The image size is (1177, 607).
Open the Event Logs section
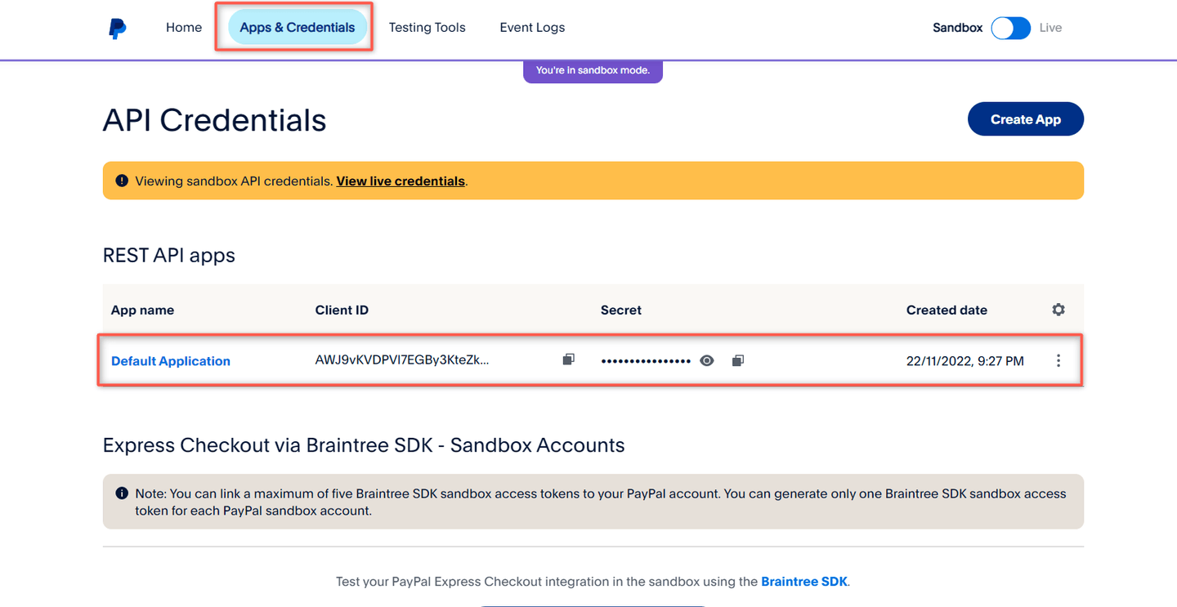pyautogui.click(x=532, y=27)
